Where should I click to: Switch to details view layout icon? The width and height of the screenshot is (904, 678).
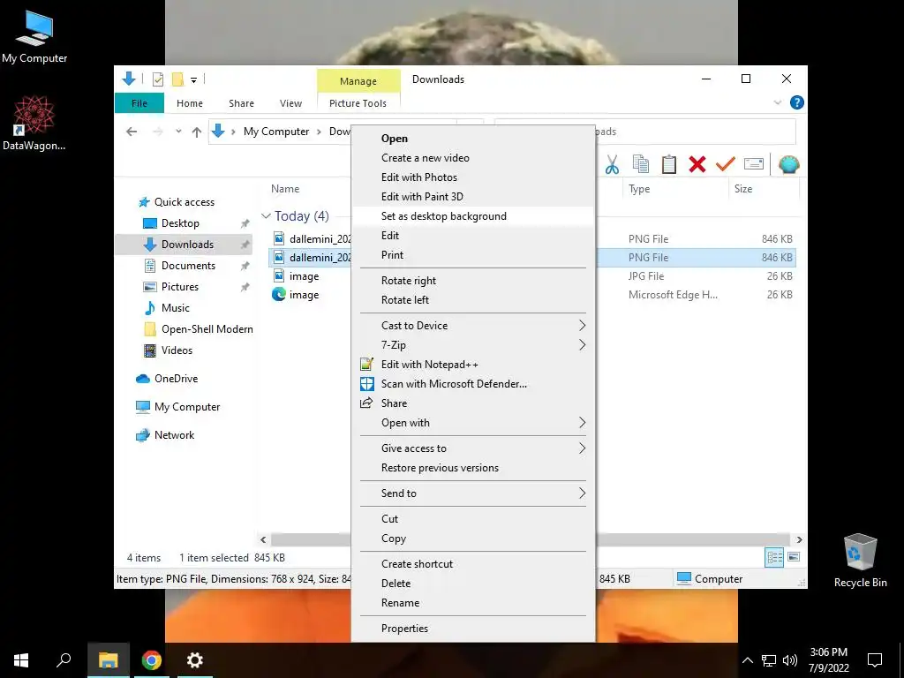click(774, 557)
